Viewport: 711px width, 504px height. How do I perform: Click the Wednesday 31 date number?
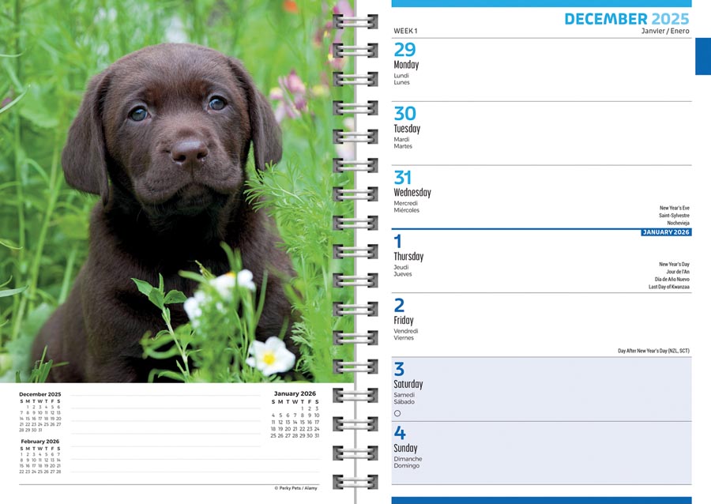[402, 177]
